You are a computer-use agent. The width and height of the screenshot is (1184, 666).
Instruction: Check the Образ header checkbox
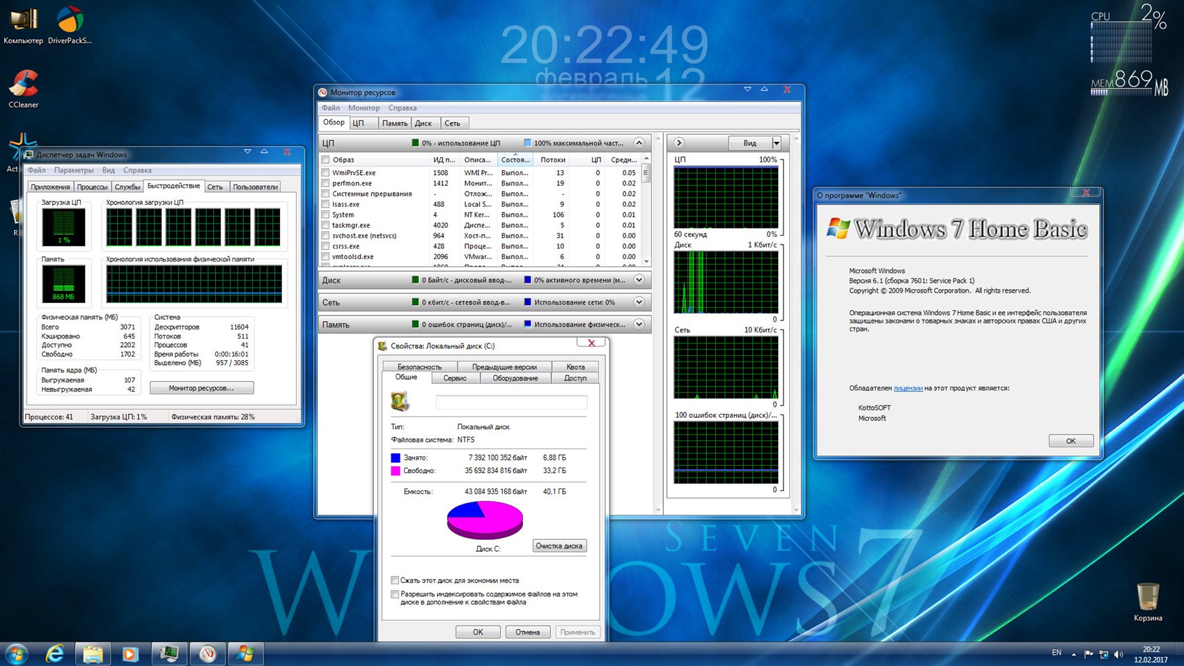coord(325,160)
